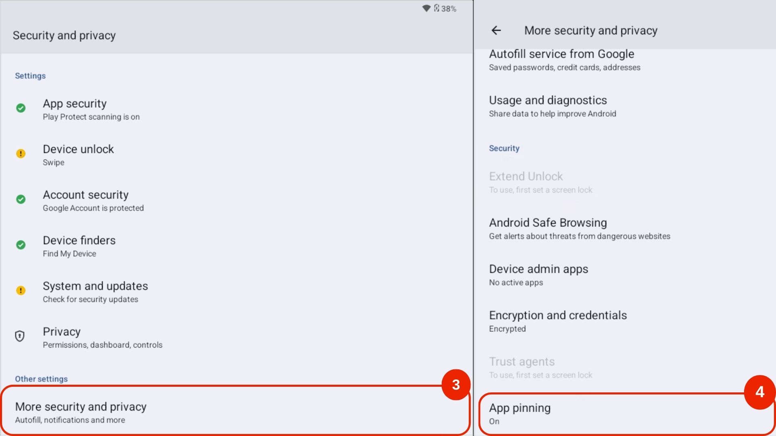Click the battery status icon

coord(437,8)
